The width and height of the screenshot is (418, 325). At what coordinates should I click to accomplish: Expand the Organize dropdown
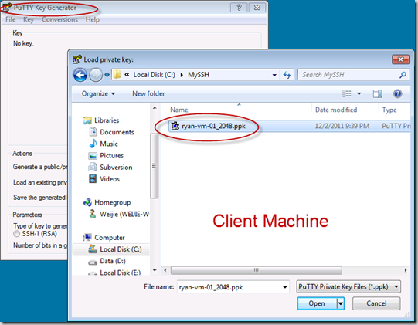click(98, 93)
